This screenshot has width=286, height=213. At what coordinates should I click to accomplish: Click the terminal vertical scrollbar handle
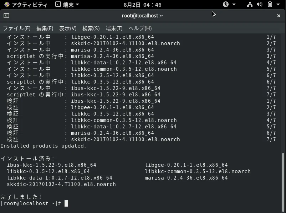click(283, 182)
